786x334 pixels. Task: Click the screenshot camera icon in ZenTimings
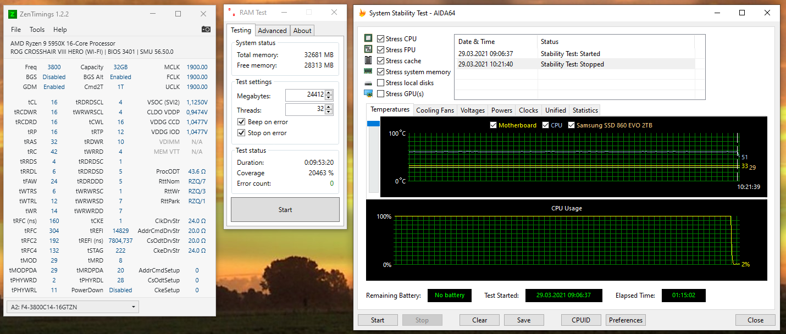[206, 30]
